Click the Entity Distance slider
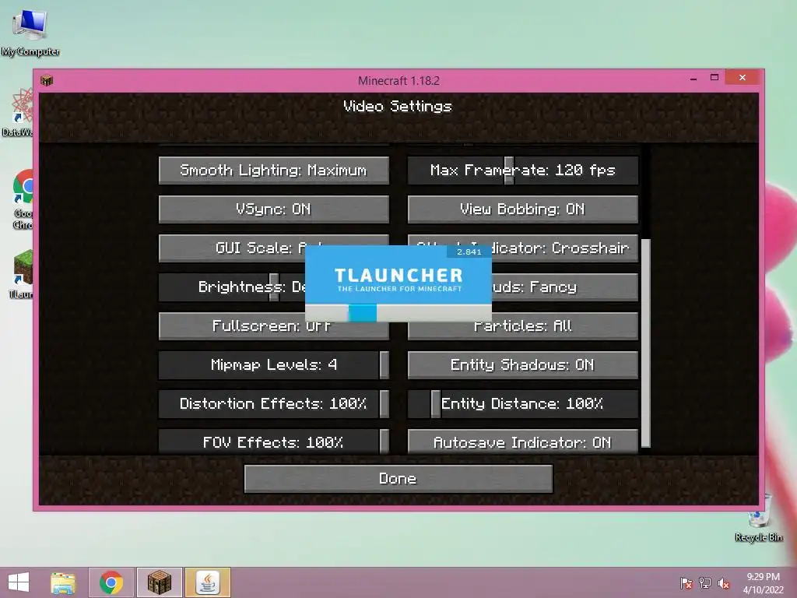The width and height of the screenshot is (797, 598). (x=522, y=404)
